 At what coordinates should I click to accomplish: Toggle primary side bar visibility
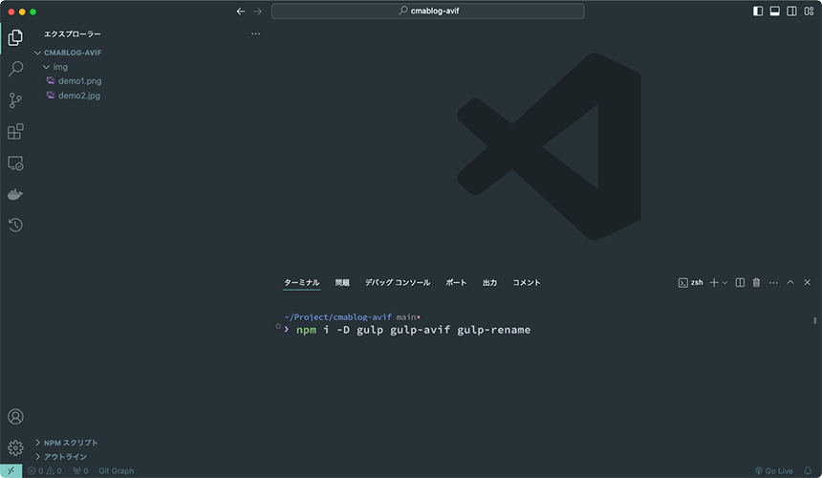(758, 11)
